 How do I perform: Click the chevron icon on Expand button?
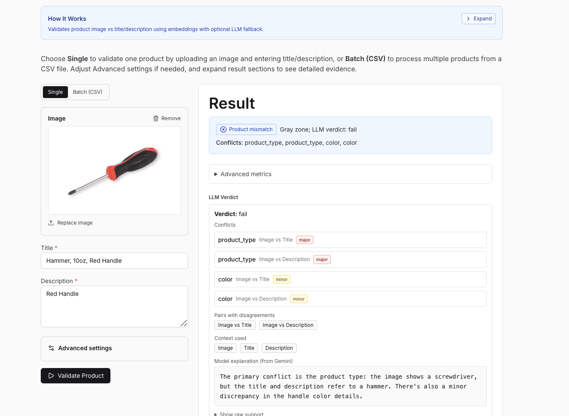tap(468, 19)
